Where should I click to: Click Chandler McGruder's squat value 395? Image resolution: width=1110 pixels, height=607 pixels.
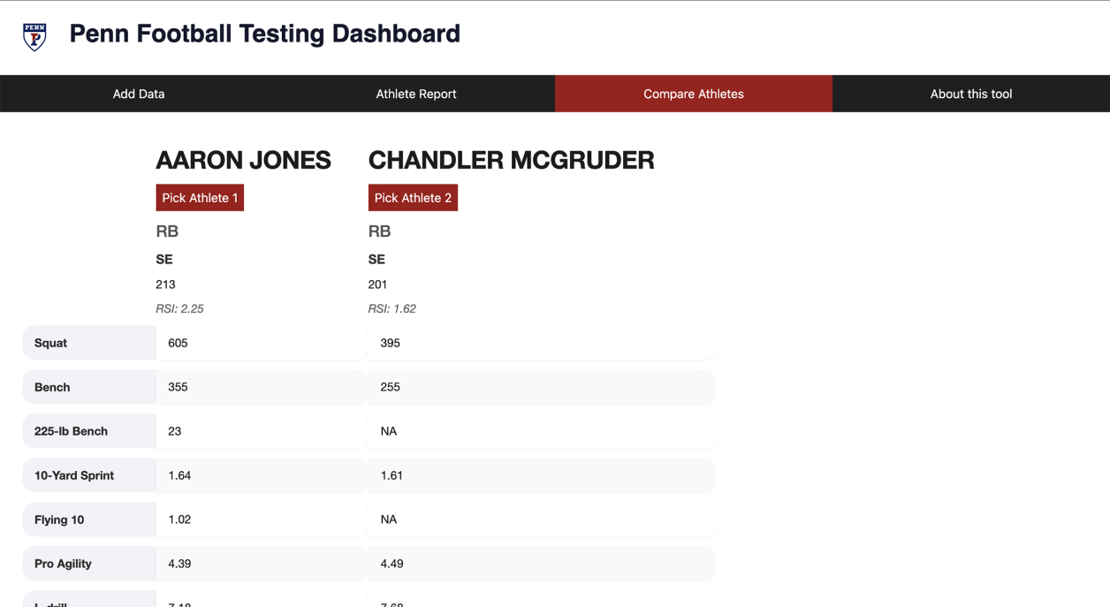(390, 343)
